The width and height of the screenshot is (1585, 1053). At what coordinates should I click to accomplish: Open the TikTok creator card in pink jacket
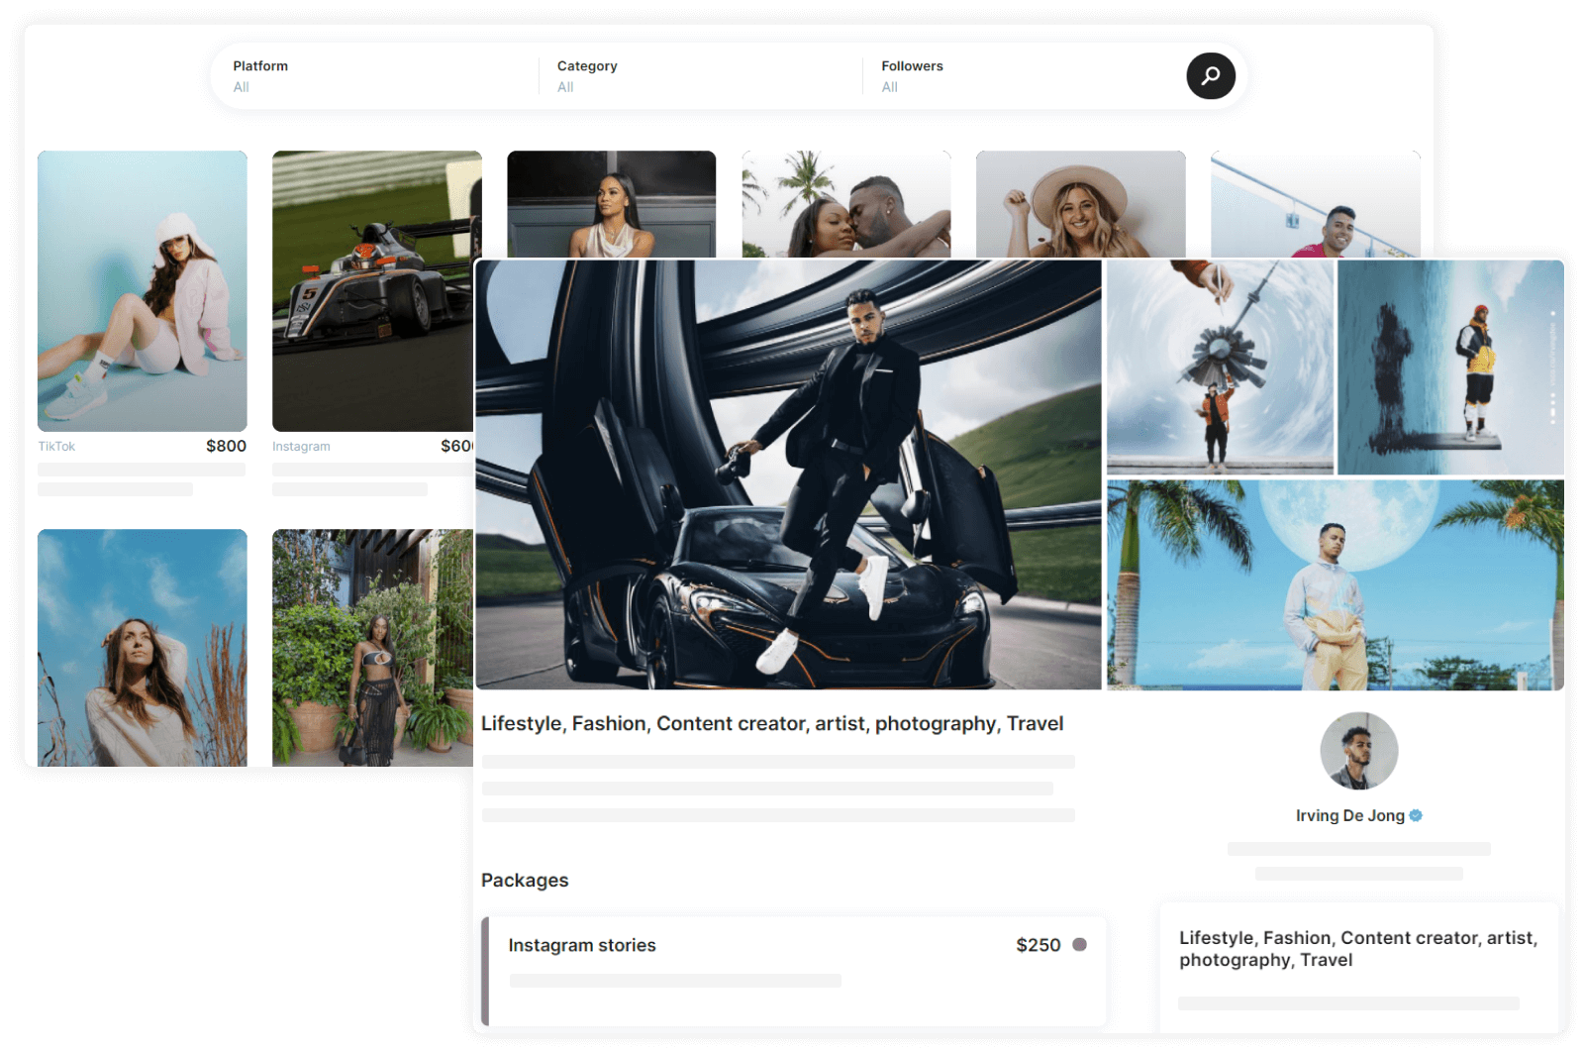(x=142, y=290)
